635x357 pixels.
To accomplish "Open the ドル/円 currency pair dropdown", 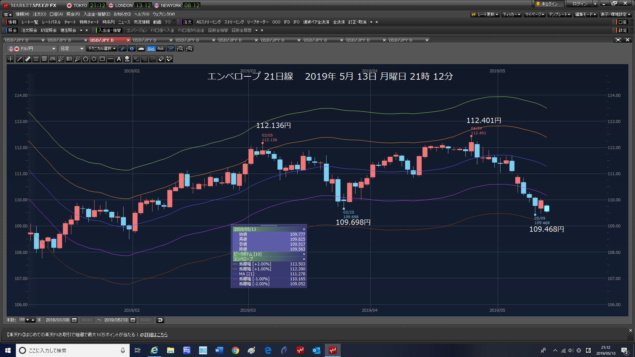I will [x=32, y=49].
